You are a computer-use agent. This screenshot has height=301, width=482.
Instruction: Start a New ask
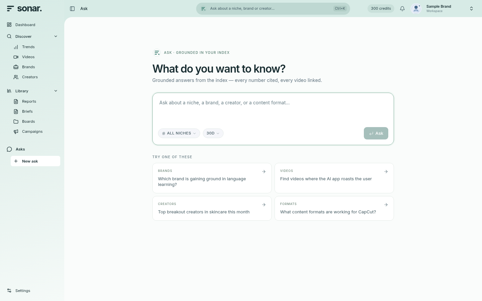point(35,161)
